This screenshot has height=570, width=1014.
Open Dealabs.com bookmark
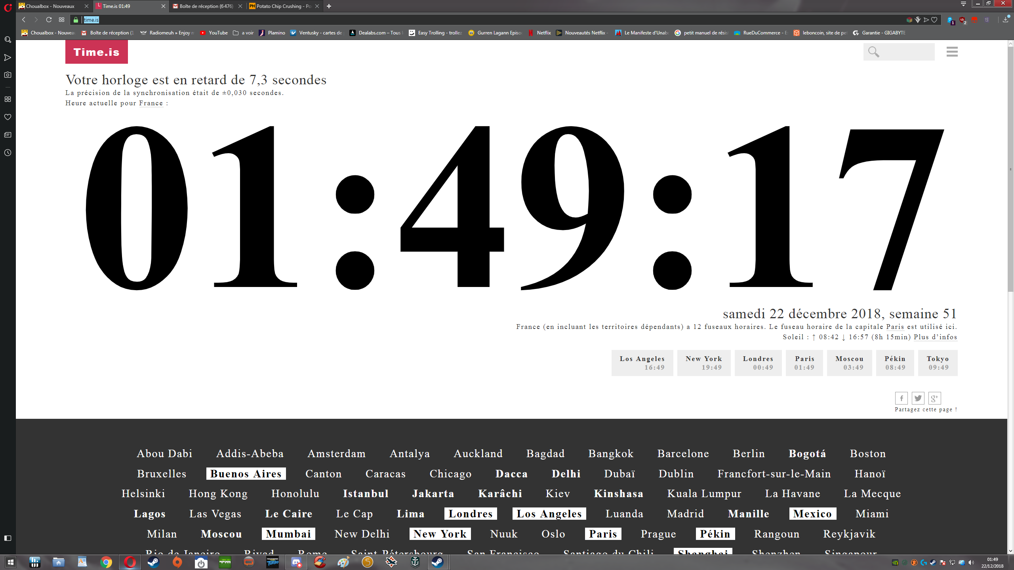pos(375,33)
